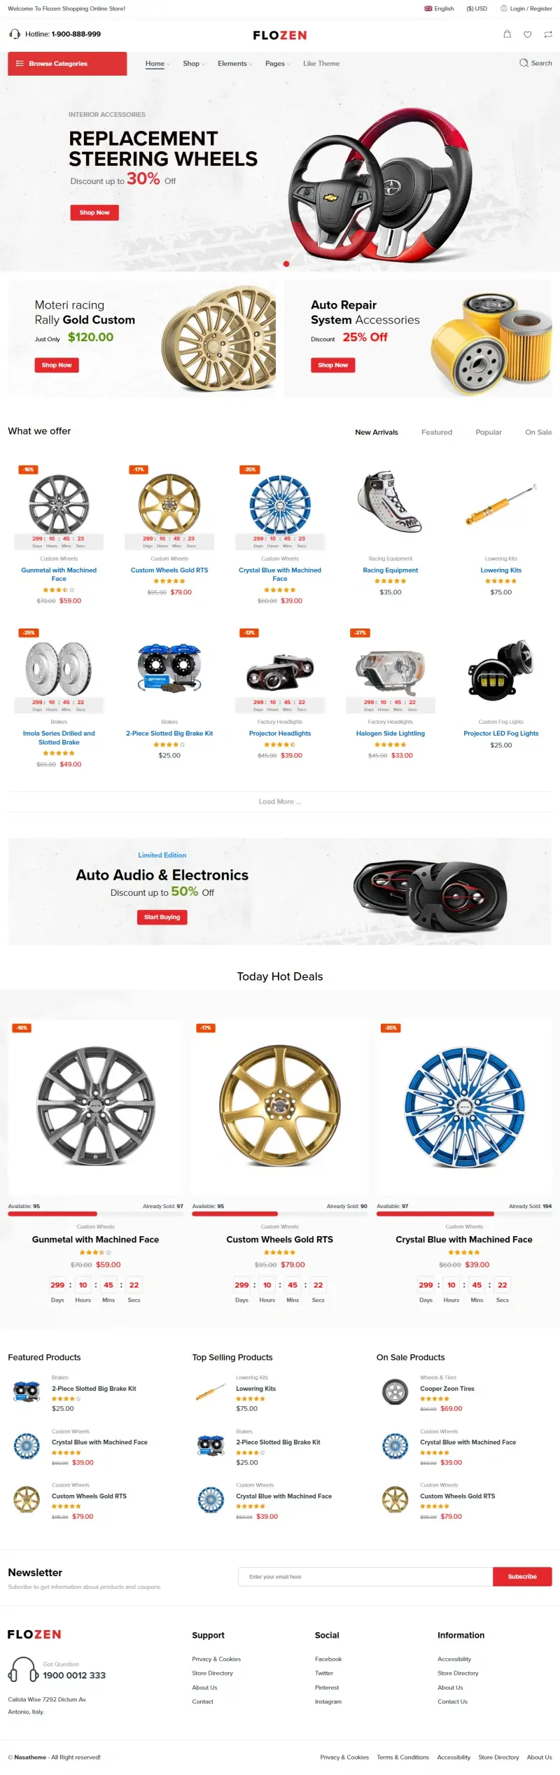
Task: Select the red hero slider dot
Action: 286,264
